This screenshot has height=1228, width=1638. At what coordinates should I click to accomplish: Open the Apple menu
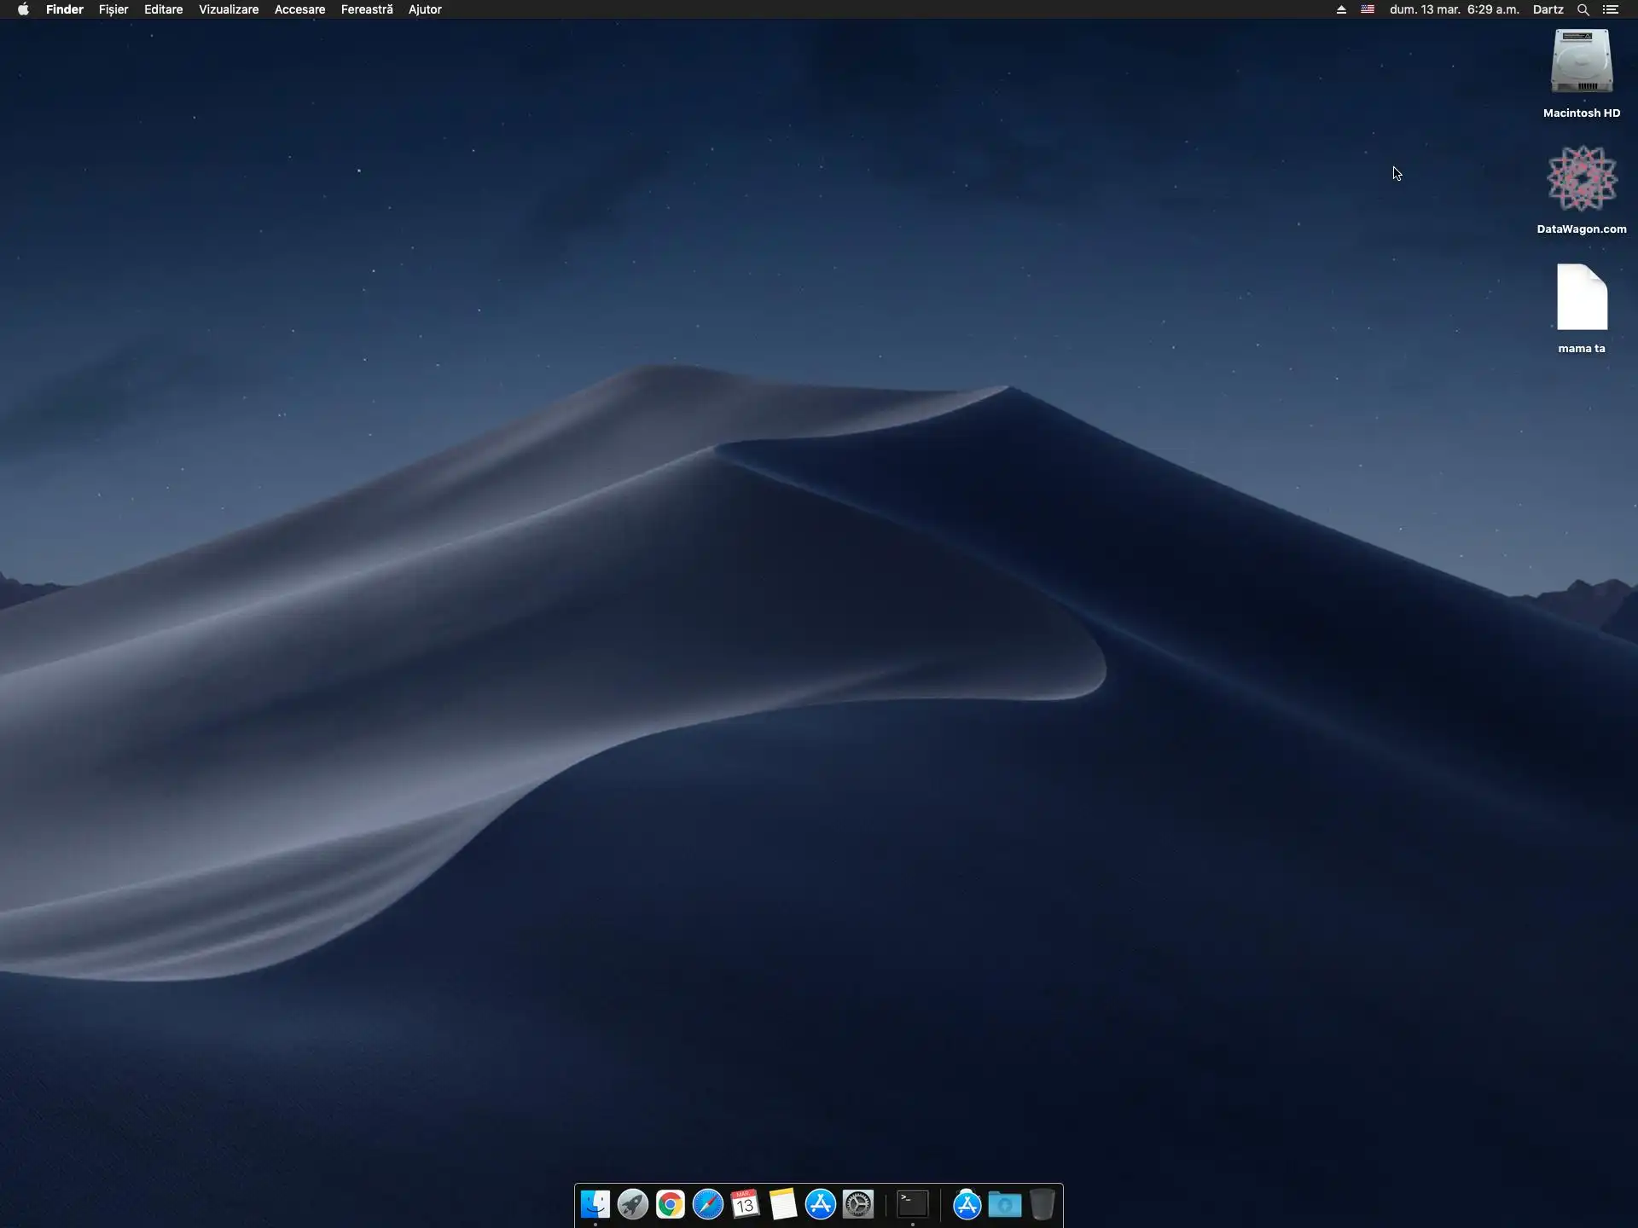click(23, 9)
